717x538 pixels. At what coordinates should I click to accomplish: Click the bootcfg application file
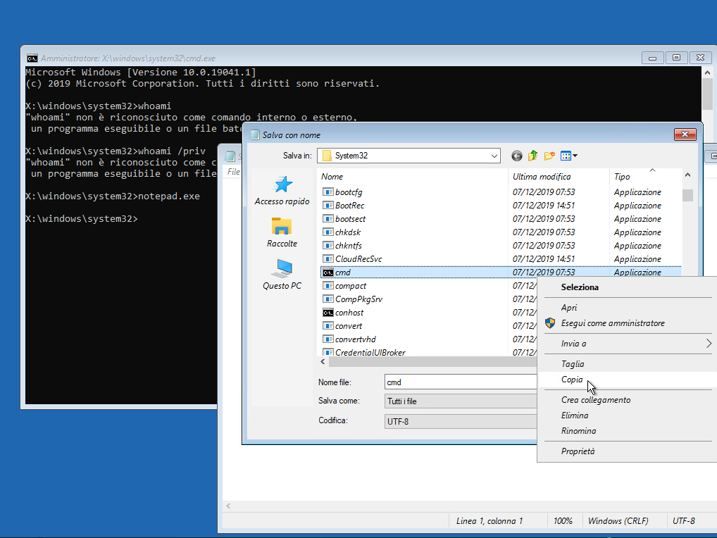click(x=348, y=192)
